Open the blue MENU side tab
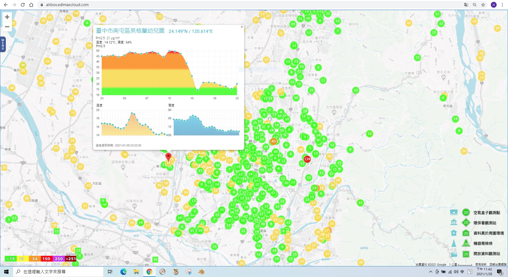The image size is (508, 277). click(x=3, y=44)
